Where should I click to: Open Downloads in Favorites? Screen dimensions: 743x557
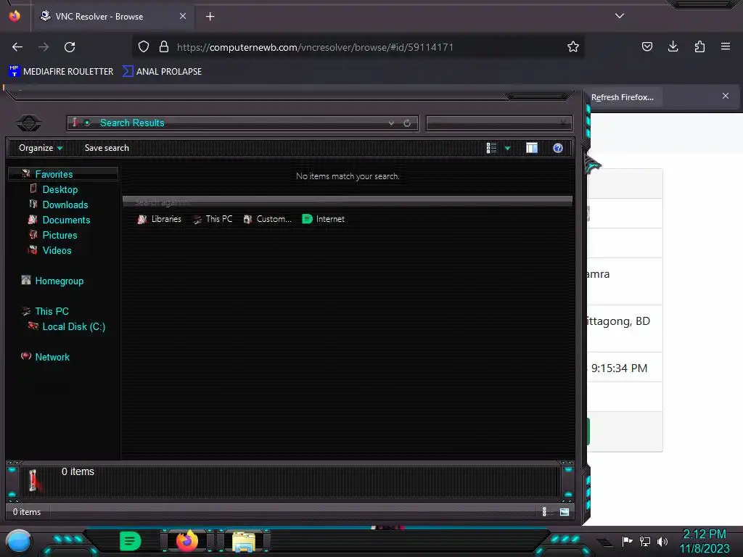[x=65, y=205]
